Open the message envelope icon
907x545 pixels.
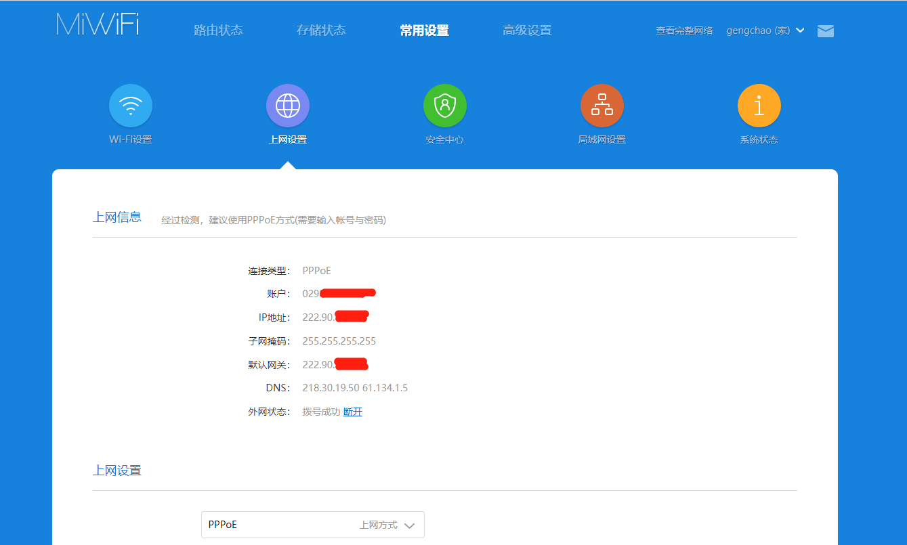[x=825, y=30]
